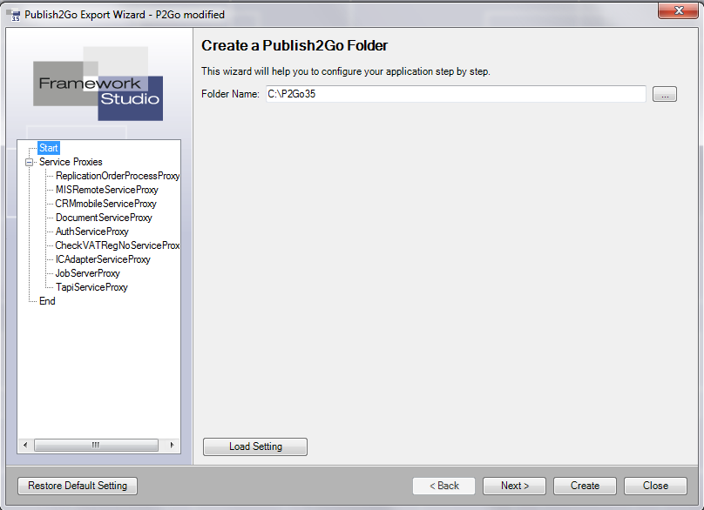Click the tree scrollbar left arrow
The image size is (704, 510).
(25, 446)
